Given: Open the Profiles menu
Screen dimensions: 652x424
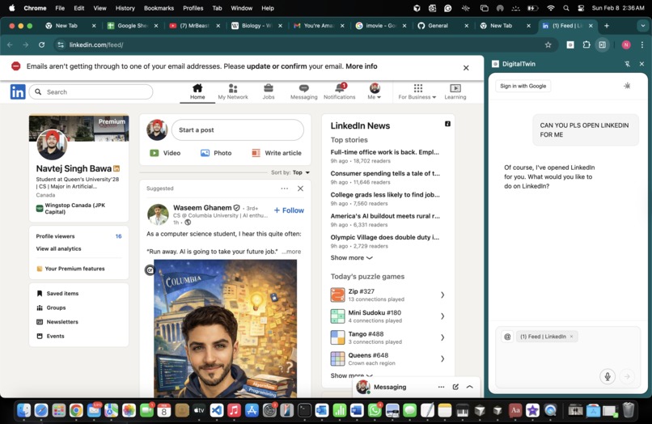Looking at the screenshot, I should click(193, 8).
